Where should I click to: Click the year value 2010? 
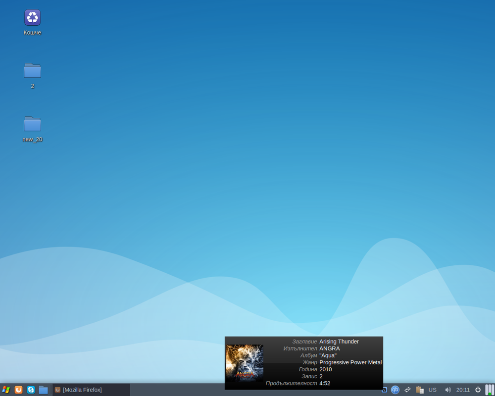pyautogui.click(x=326, y=369)
